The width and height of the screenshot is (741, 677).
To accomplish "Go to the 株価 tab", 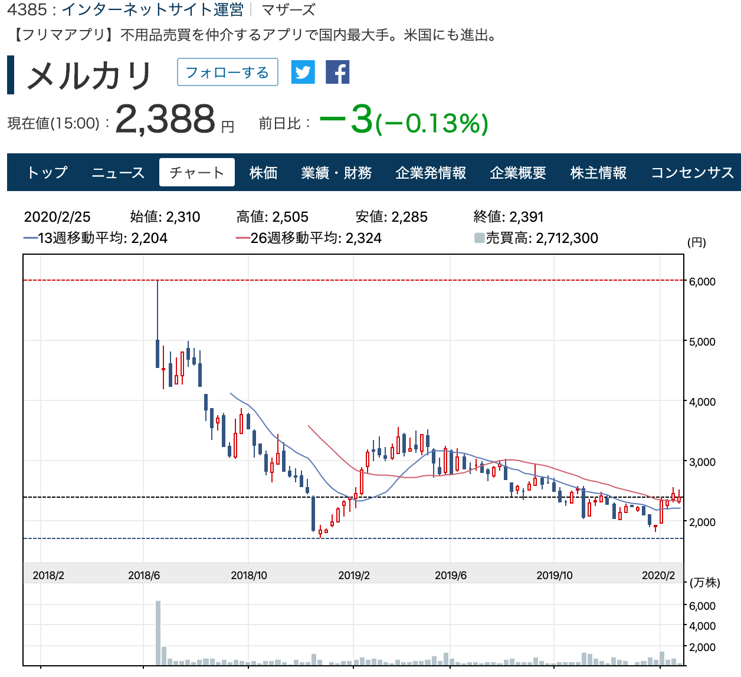I will (263, 172).
